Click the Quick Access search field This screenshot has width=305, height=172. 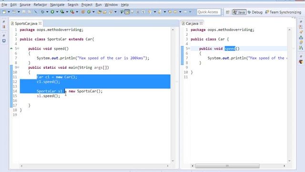coord(209,12)
